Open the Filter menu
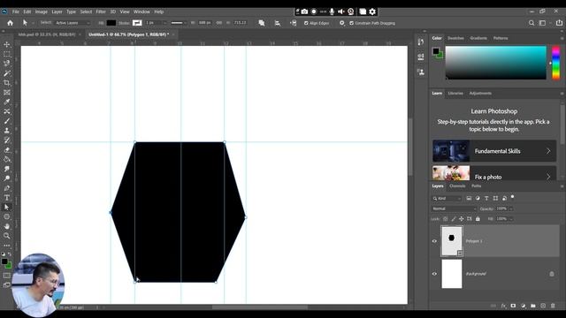Image resolution: width=566 pixels, height=318 pixels. (101, 11)
